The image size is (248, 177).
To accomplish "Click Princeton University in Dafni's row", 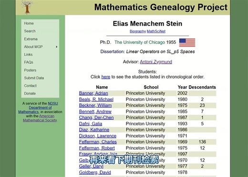I will pyautogui.click(x=145, y=124).
